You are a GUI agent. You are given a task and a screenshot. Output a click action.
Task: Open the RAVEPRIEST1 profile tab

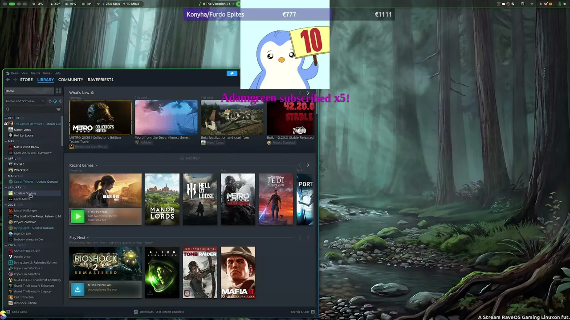tap(101, 80)
